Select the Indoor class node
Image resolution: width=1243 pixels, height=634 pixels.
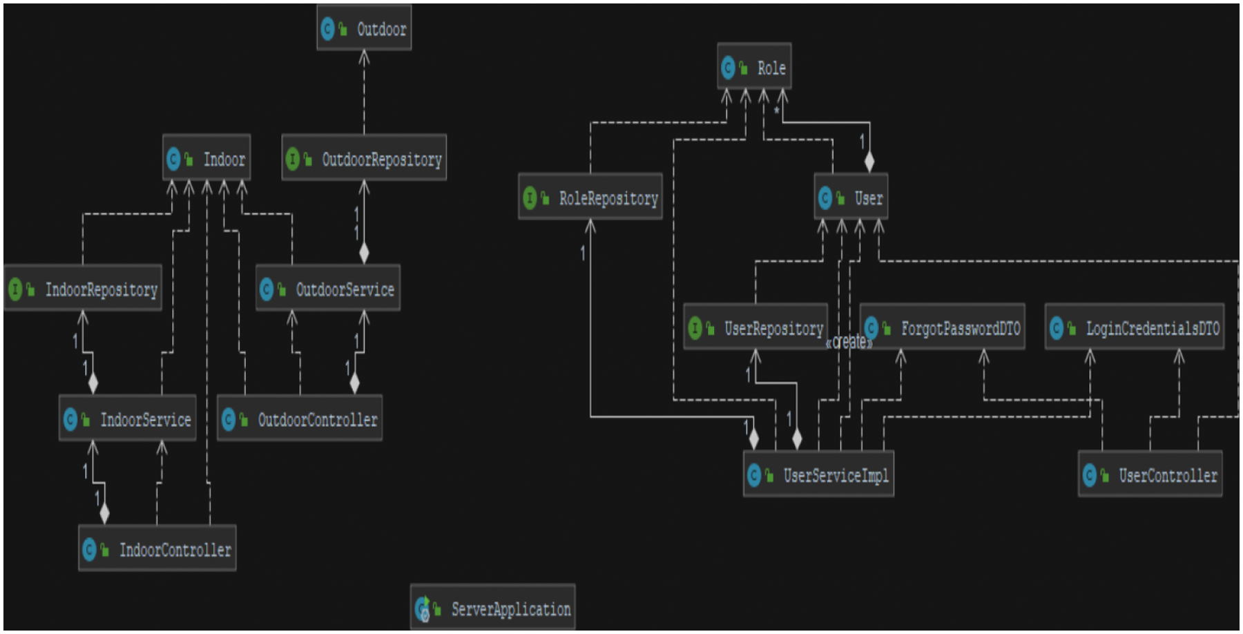click(x=206, y=160)
